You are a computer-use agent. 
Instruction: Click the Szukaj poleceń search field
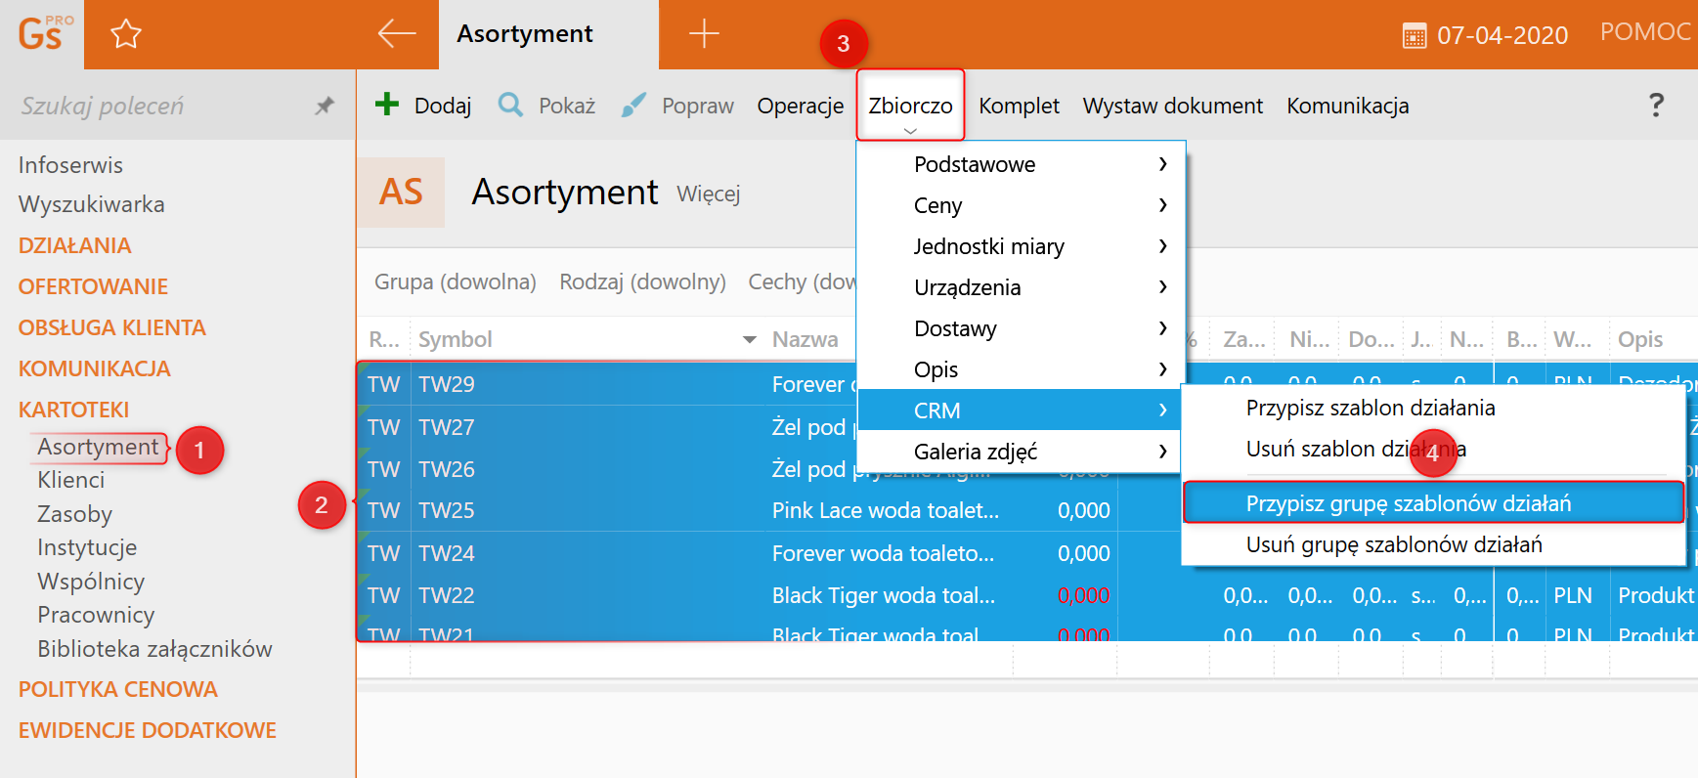point(156,106)
